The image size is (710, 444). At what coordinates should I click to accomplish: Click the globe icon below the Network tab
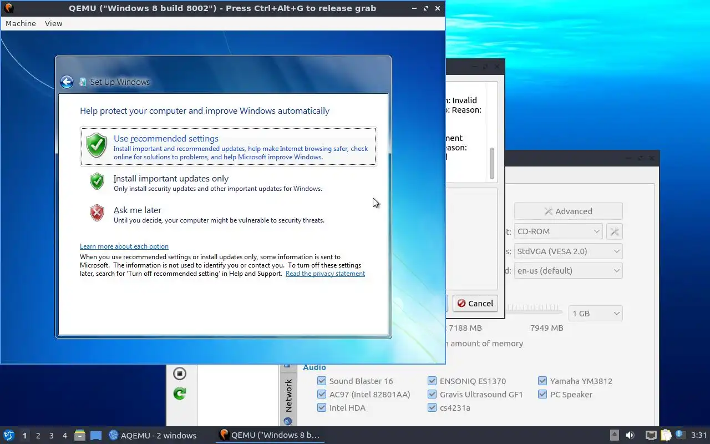point(288,422)
